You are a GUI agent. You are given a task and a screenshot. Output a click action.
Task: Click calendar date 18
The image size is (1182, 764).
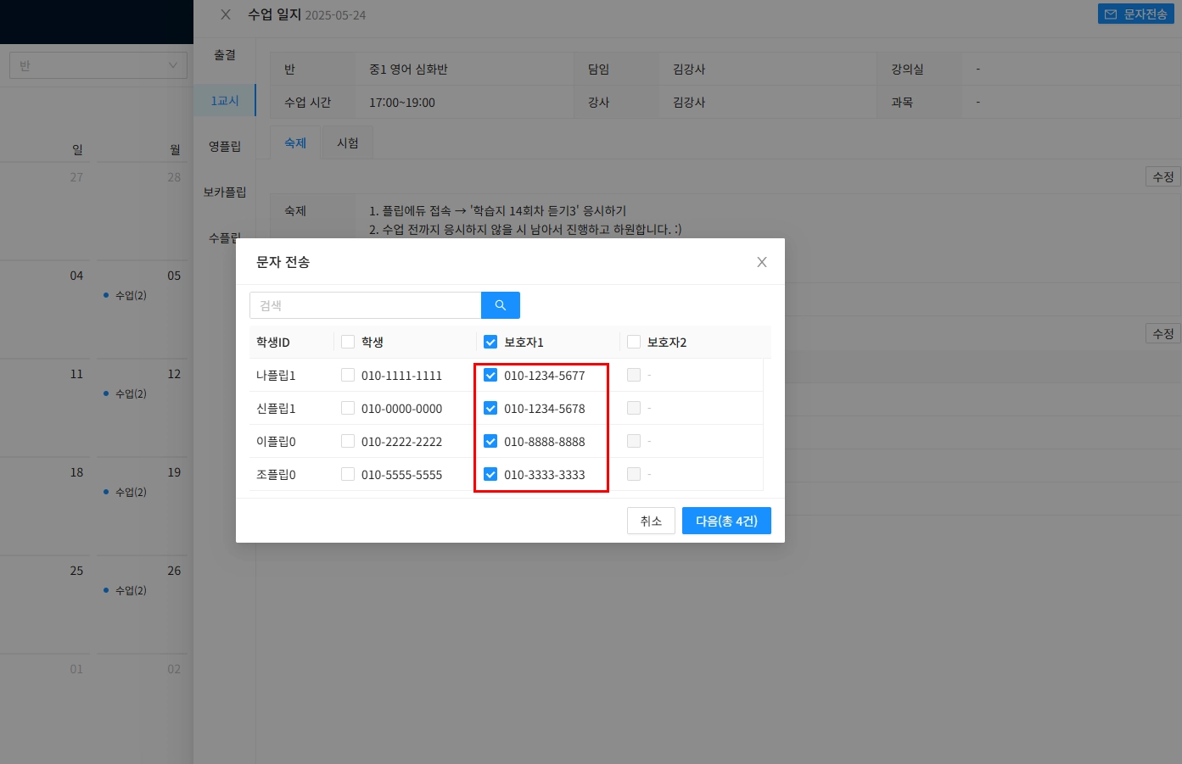coord(76,472)
